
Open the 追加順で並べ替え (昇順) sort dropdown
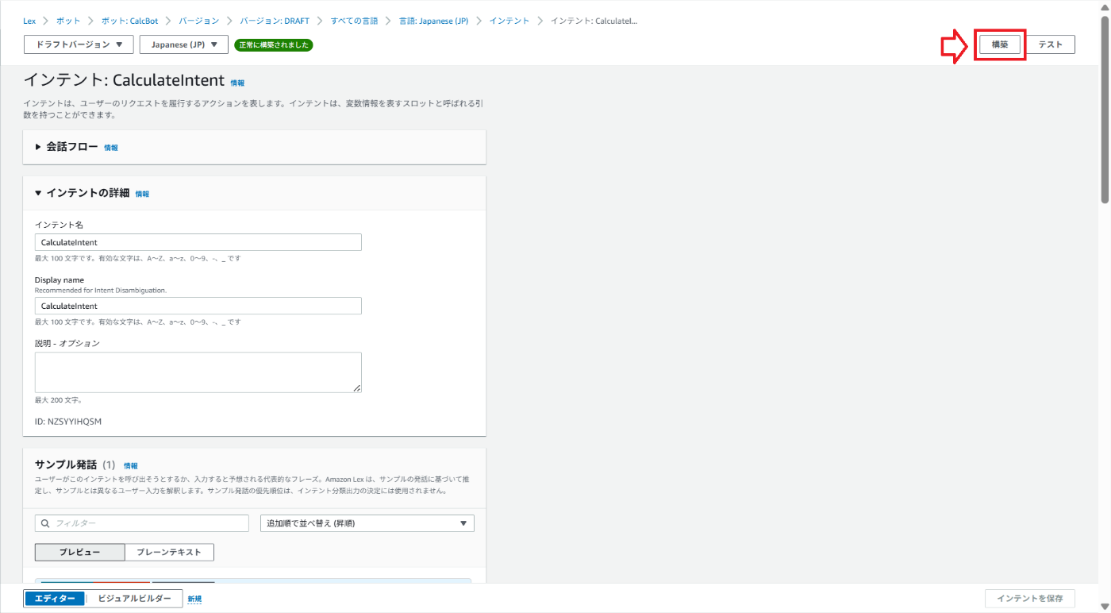[x=367, y=523]
